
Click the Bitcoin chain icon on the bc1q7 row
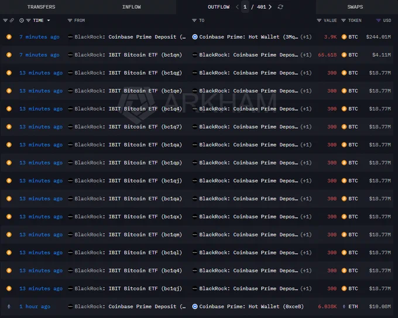[x=9, y=126]
